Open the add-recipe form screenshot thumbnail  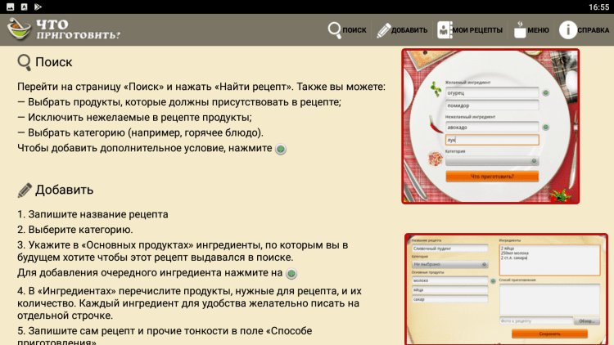click(506, 289)
